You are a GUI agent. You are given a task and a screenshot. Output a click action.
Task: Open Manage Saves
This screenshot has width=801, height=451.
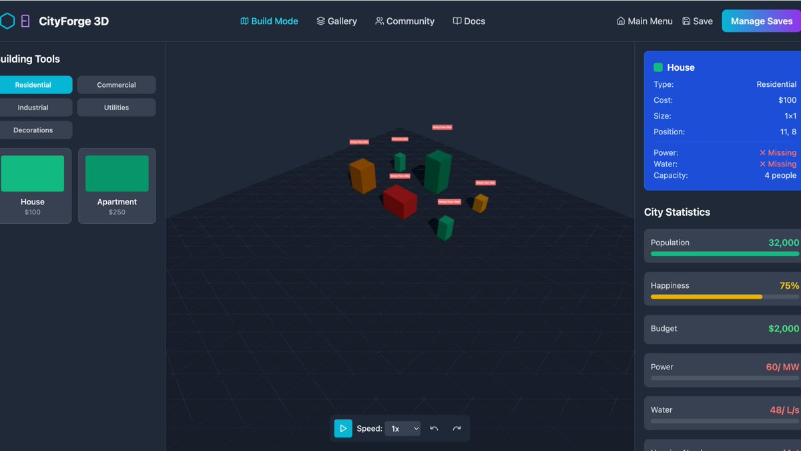761,21
